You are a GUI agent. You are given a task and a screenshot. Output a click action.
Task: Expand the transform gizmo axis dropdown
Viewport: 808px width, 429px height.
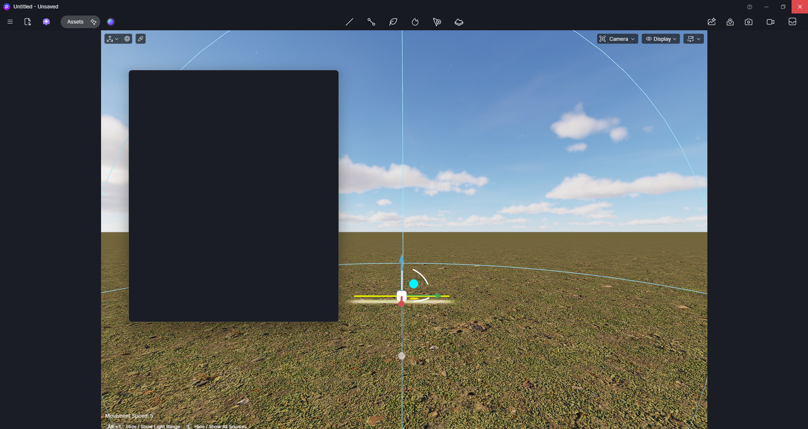(x=112, y=39)
